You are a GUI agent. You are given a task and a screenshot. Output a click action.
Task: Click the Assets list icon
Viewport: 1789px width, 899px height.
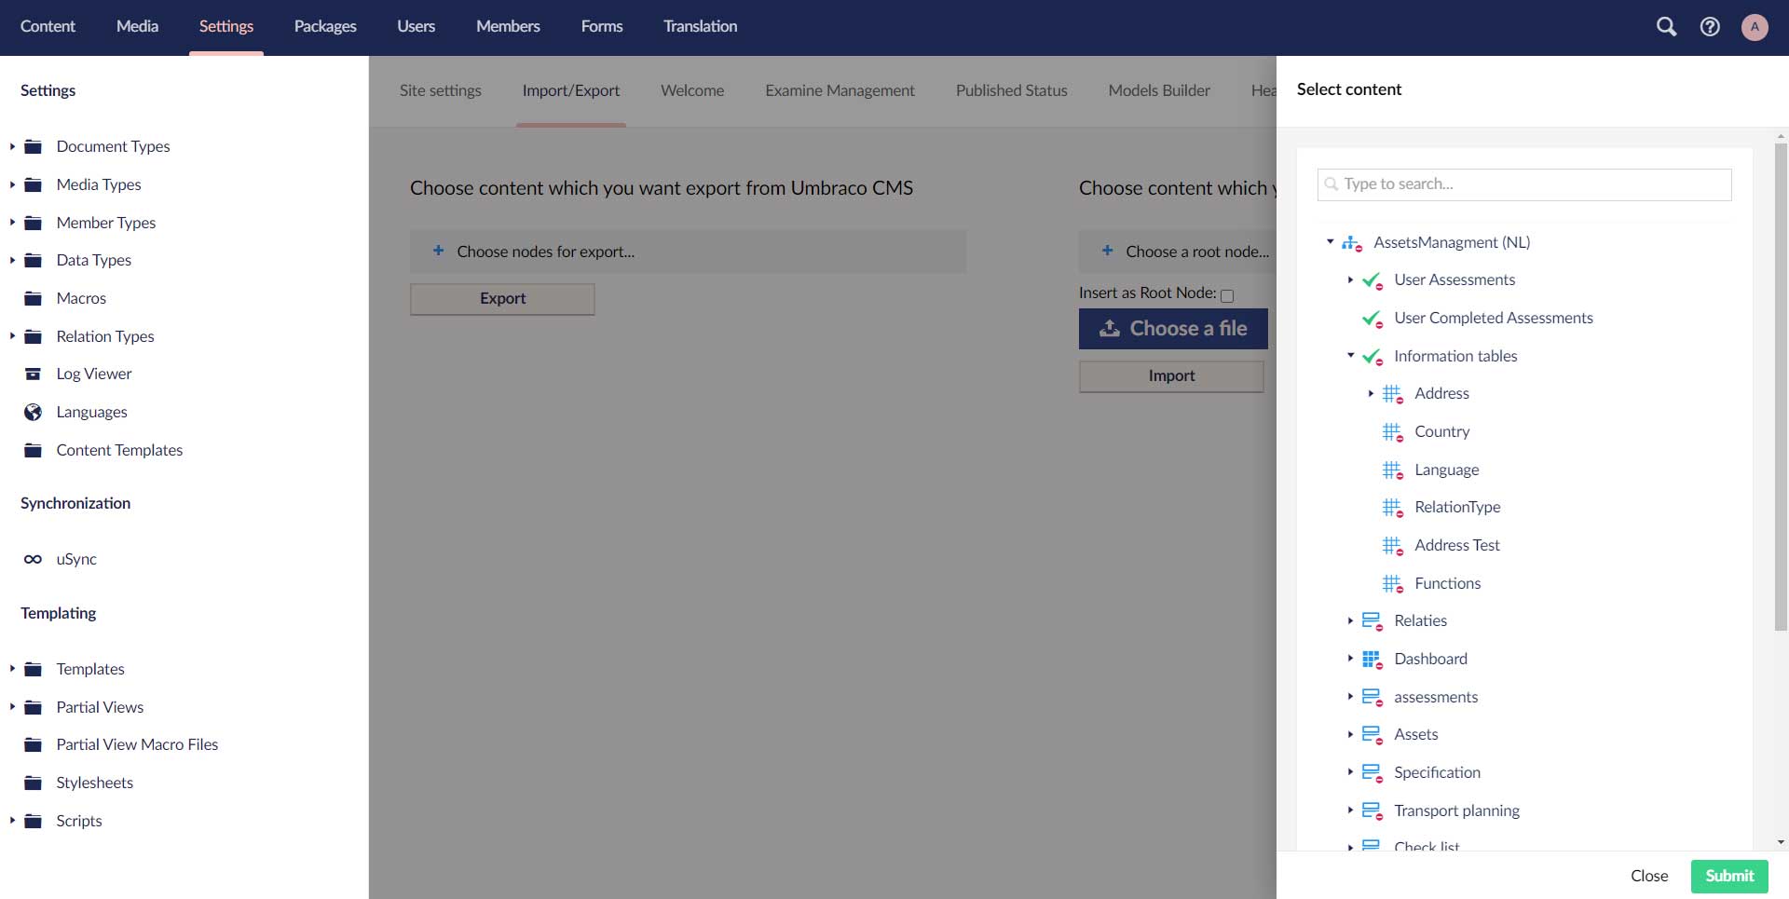coord(1372,735)
